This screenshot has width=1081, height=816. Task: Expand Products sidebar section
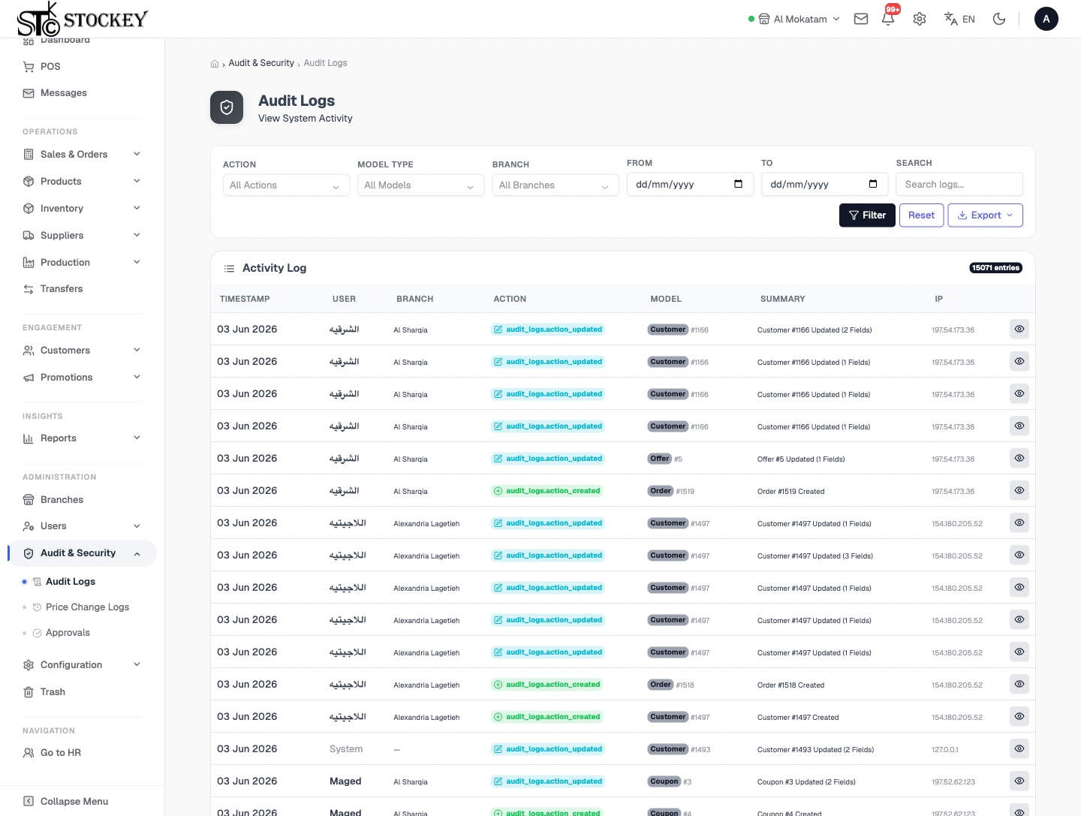point(82,181)
